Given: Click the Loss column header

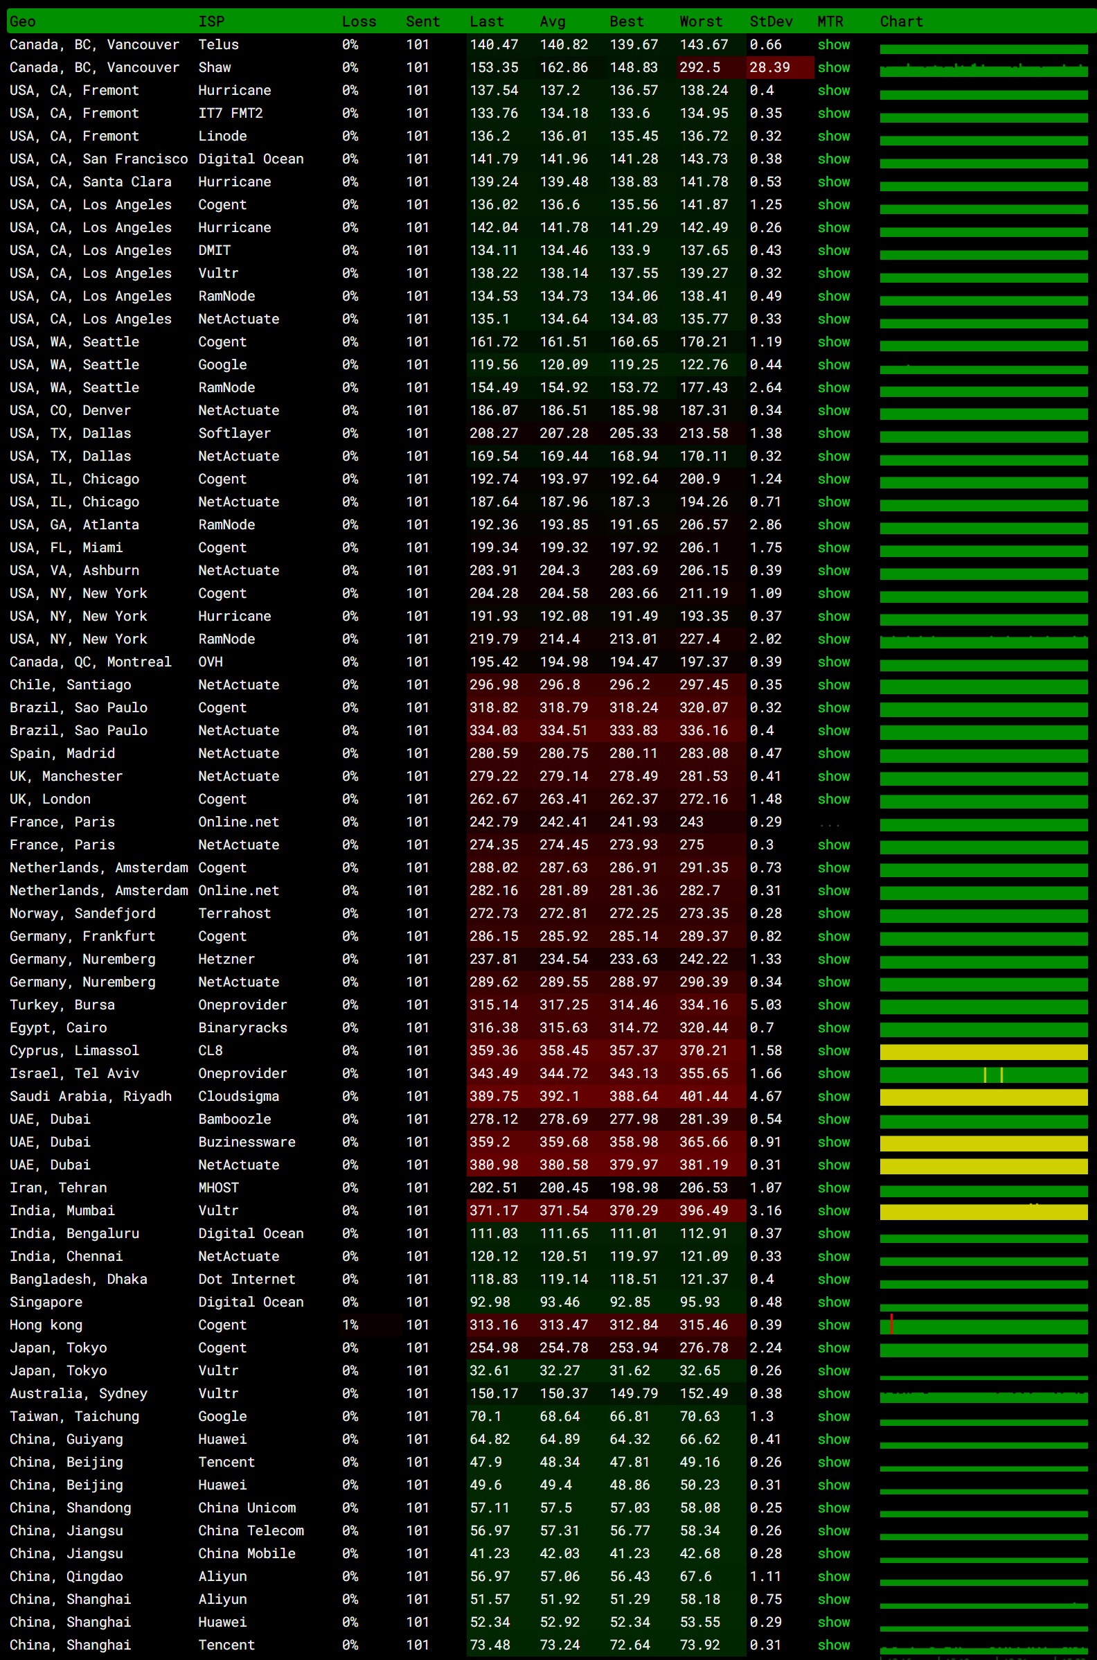Looking at the screenshot, I should [x=359, y=21].
